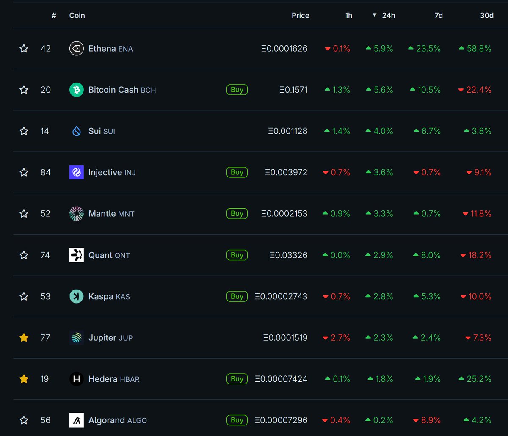Star the Quant row
Image resolution: width=508 pixels, height=436 pixels.
point(24,255)
